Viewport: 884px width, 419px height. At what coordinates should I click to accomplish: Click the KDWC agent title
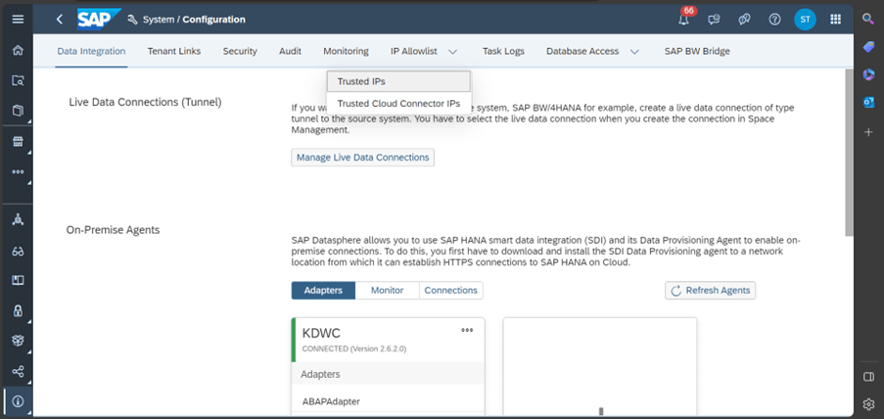pyautogui.click(x=321, y=333)
